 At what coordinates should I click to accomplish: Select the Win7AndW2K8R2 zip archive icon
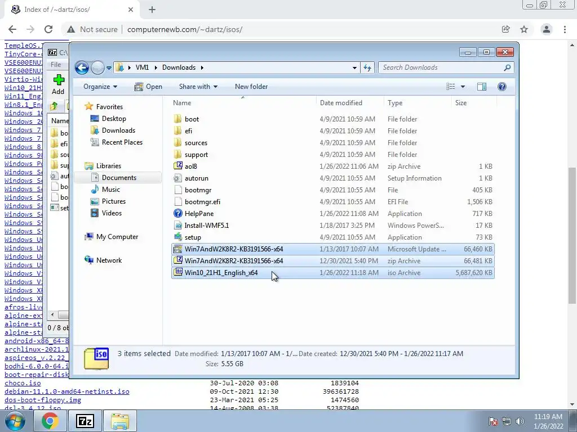pos(178,261)
